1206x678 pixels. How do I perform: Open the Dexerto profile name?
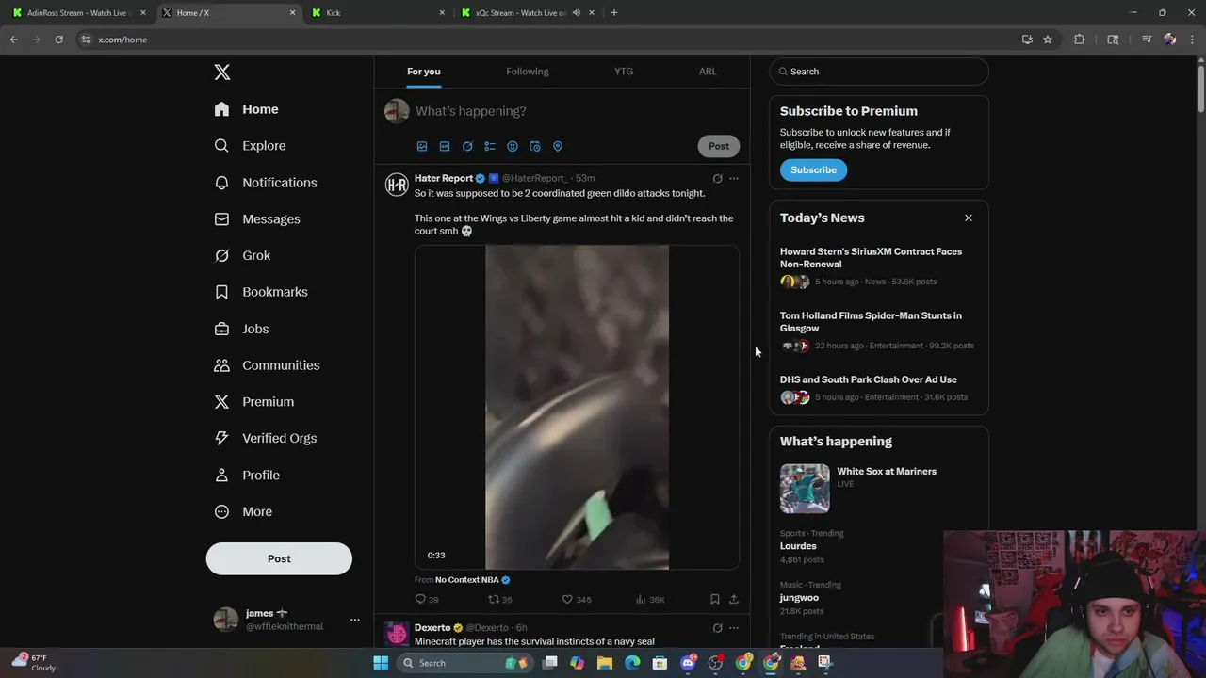432,628
